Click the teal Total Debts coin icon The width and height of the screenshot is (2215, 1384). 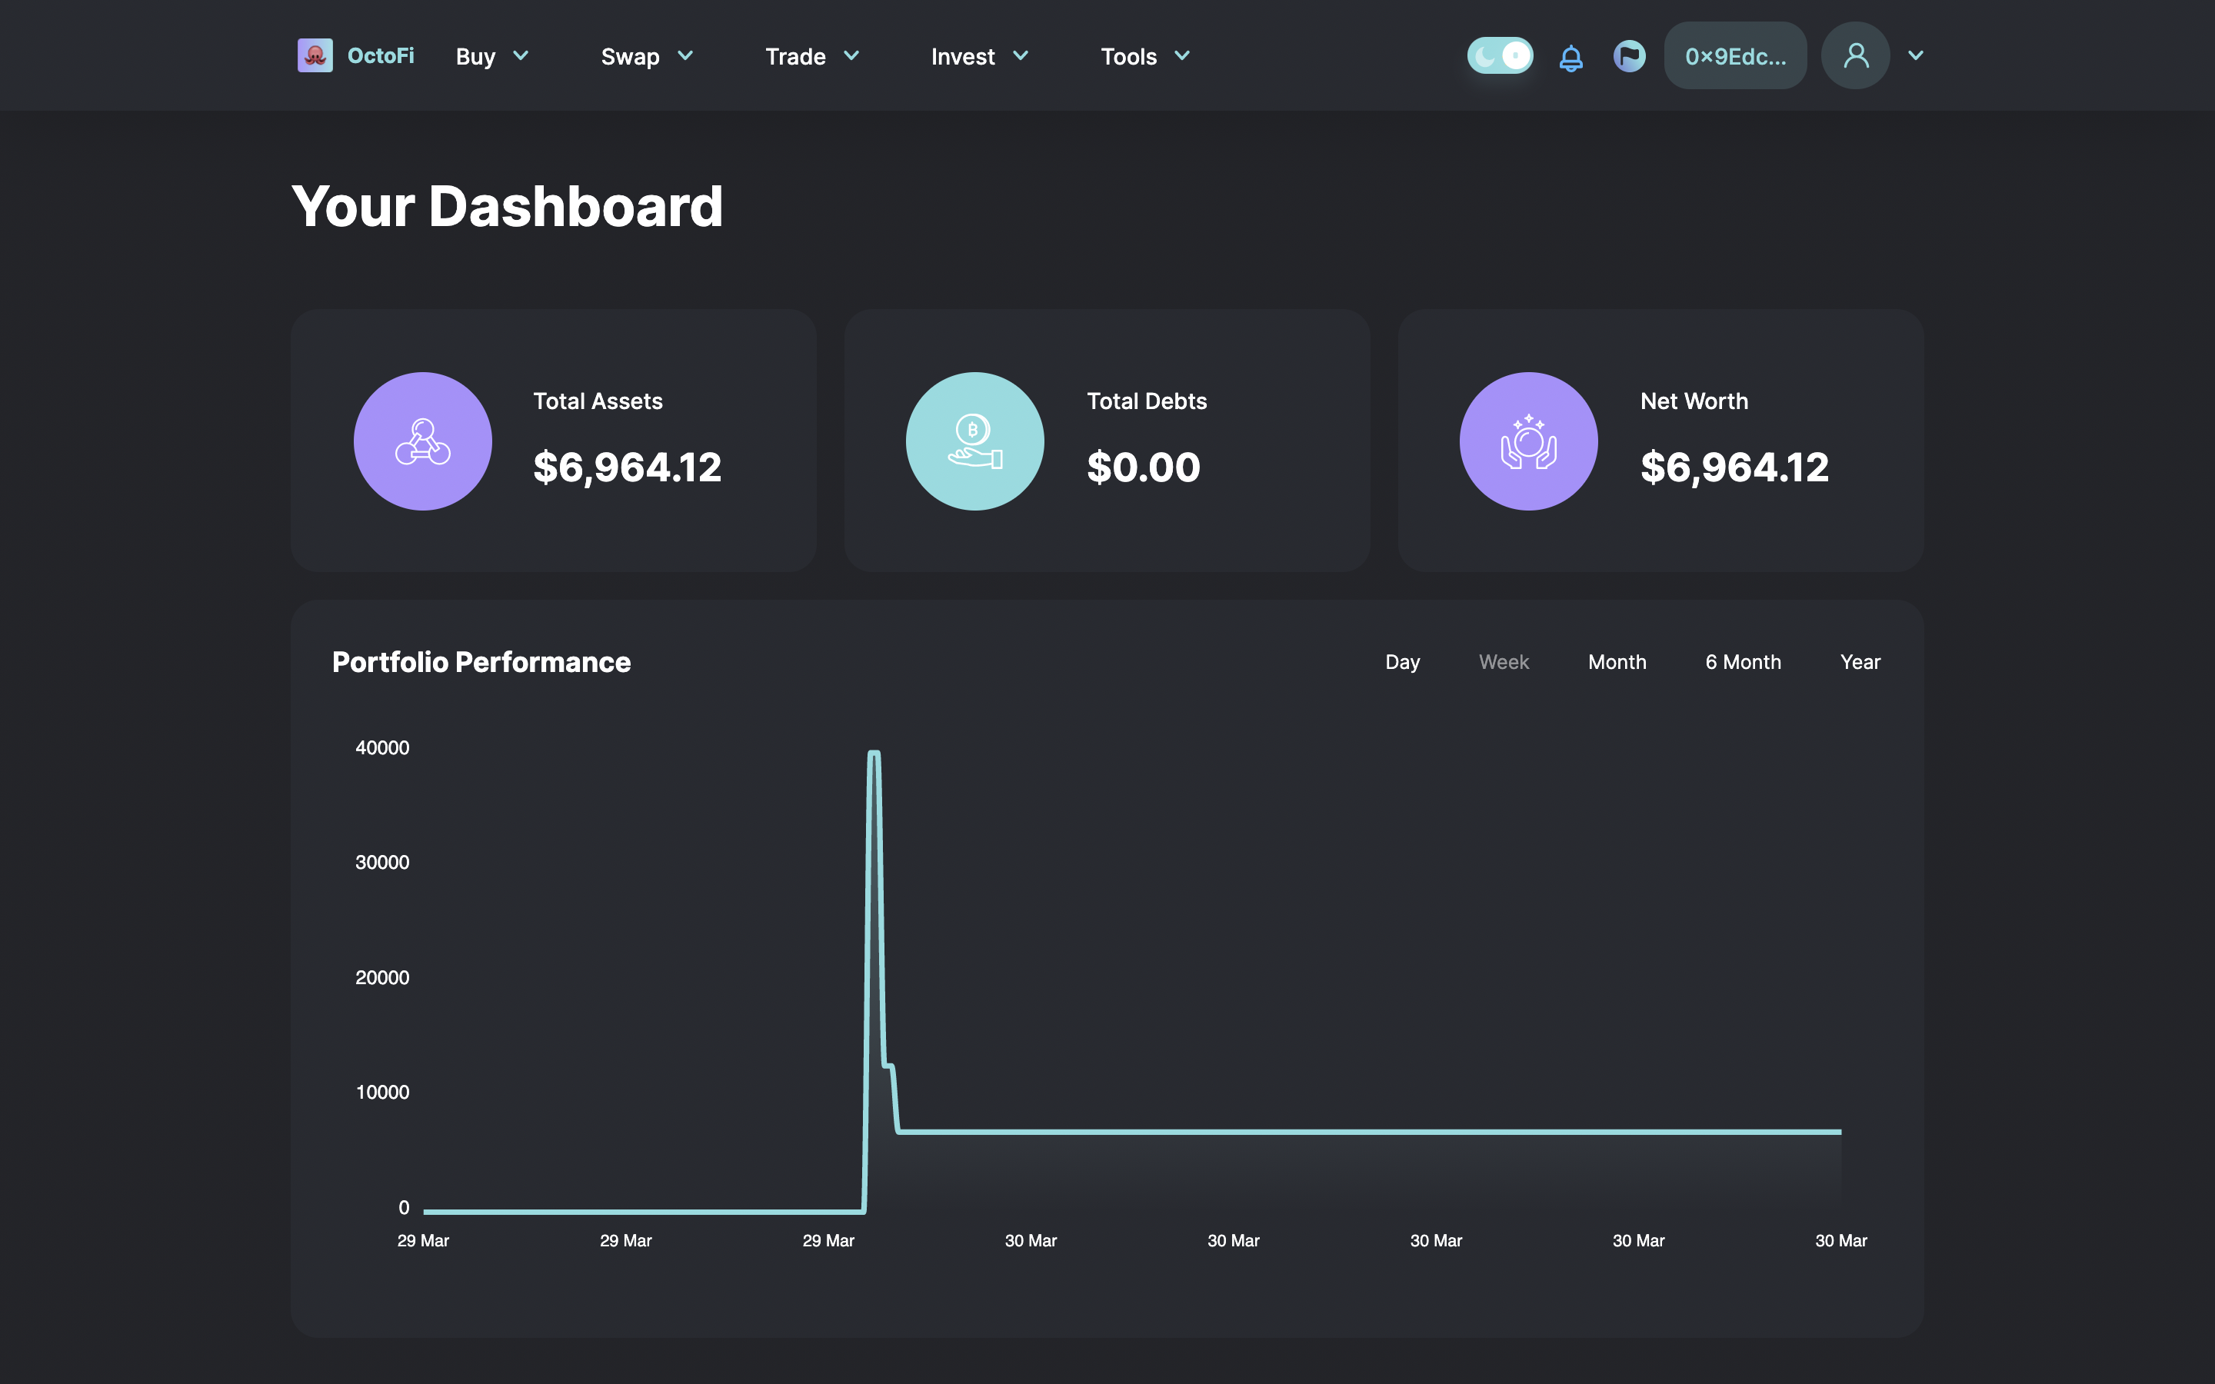tap(974, 441)
